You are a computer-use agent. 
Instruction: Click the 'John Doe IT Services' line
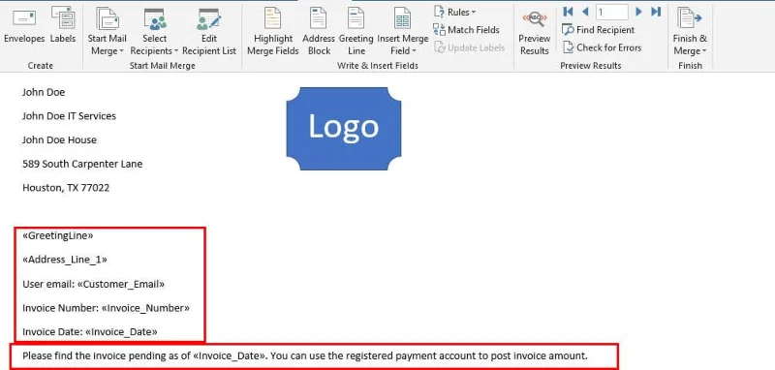(x=69, y=116)
